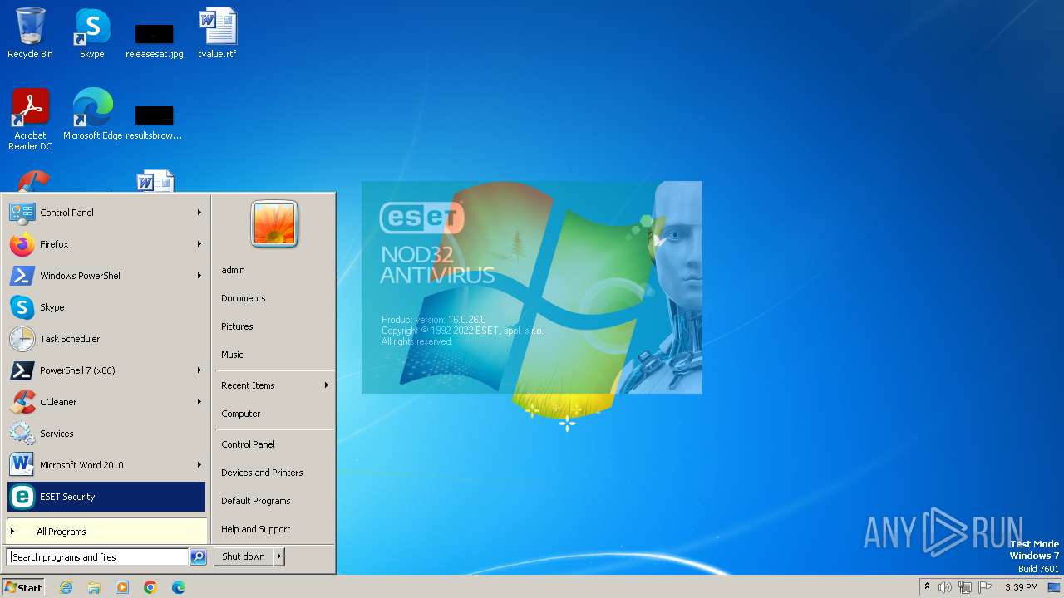Open Music from Start menu
Viewport: 1064px width, 598px height.
click(274, 355)
